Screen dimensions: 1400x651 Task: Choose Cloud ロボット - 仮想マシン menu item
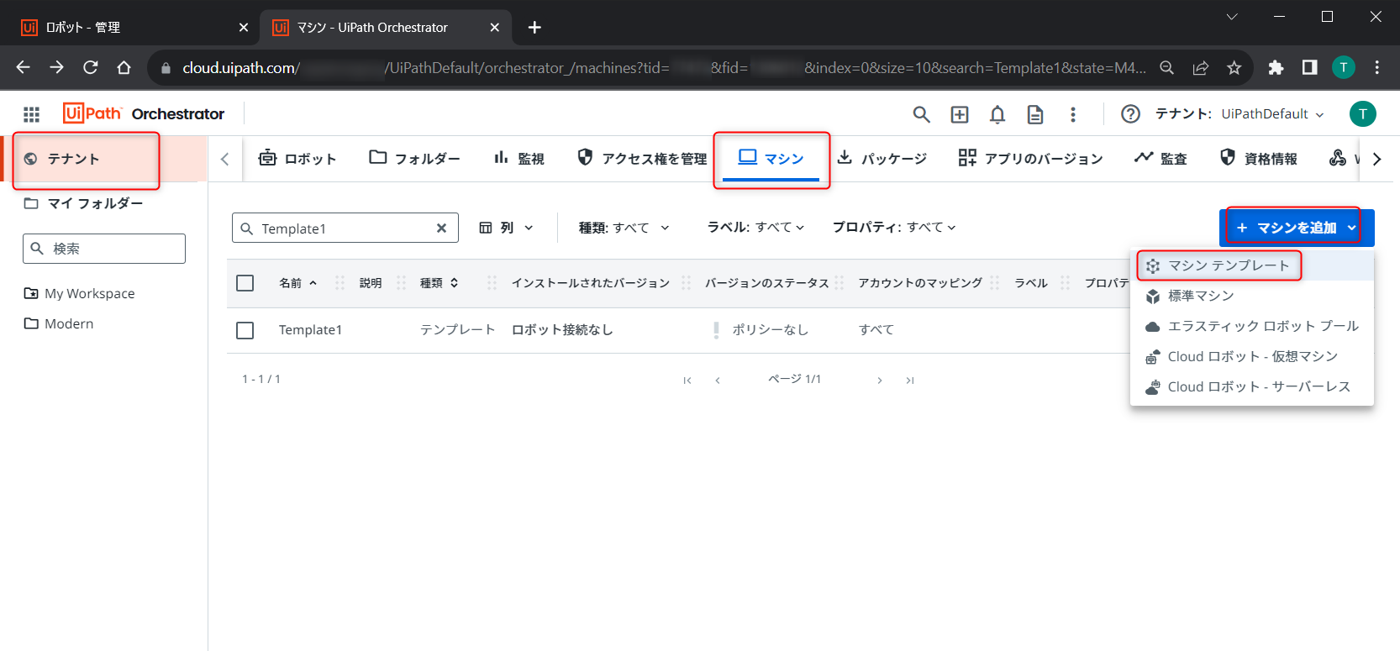click(1252, 356)
